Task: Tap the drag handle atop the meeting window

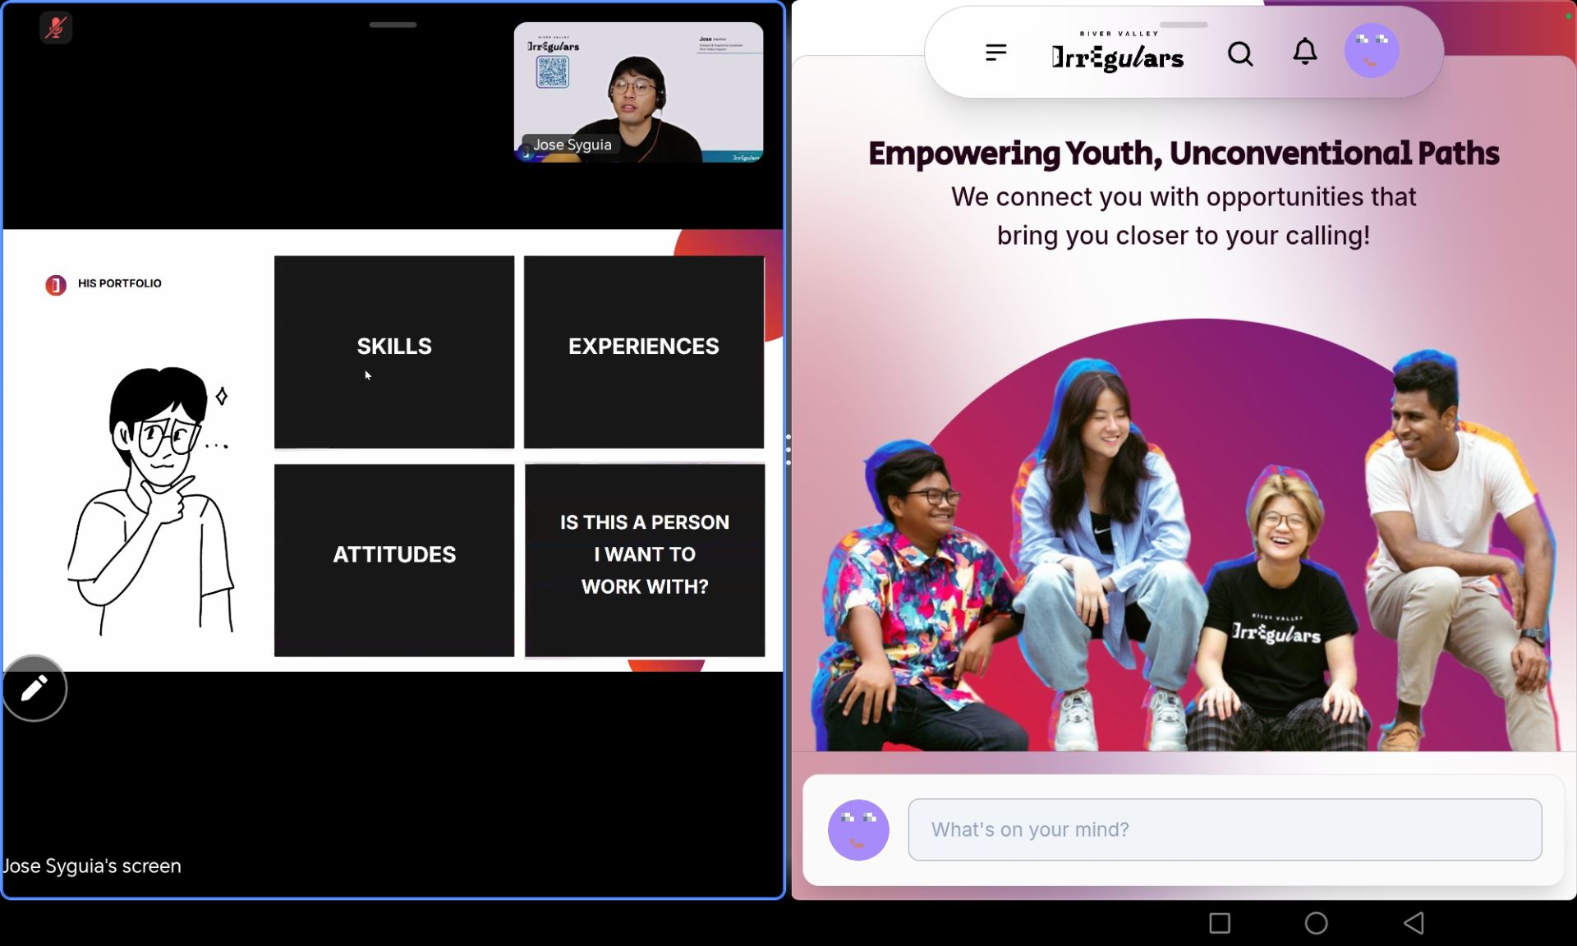Action: point(393,25)
